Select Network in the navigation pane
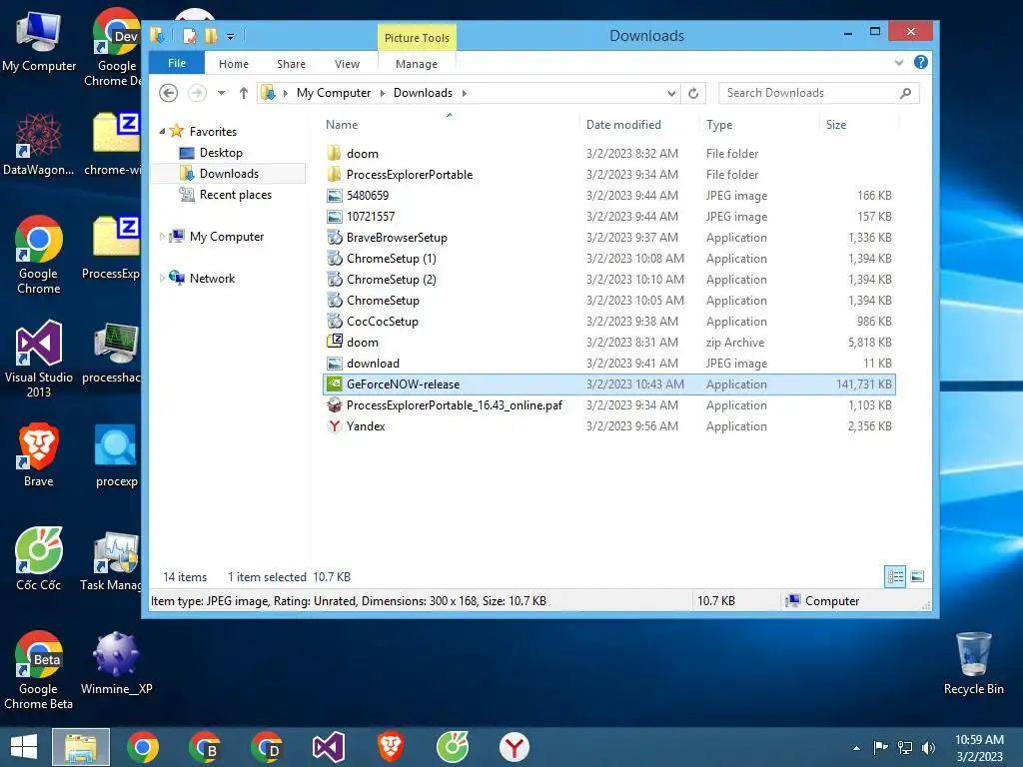The width and height of the screenshot is (1023, 767). 212,279
